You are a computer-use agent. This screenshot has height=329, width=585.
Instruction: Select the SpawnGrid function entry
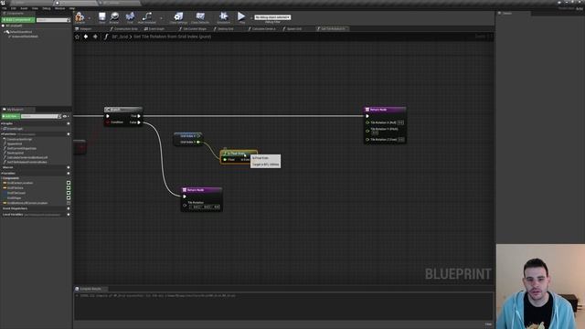pyautogui.click(x=15, y=143)
